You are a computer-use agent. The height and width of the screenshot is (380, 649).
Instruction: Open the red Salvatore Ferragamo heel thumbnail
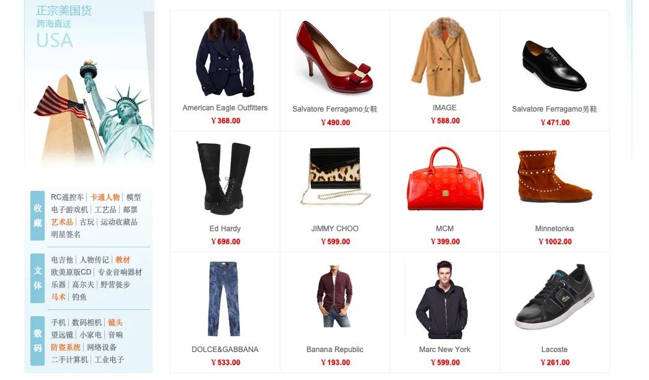pyautogui.click(x=334, y=56)
